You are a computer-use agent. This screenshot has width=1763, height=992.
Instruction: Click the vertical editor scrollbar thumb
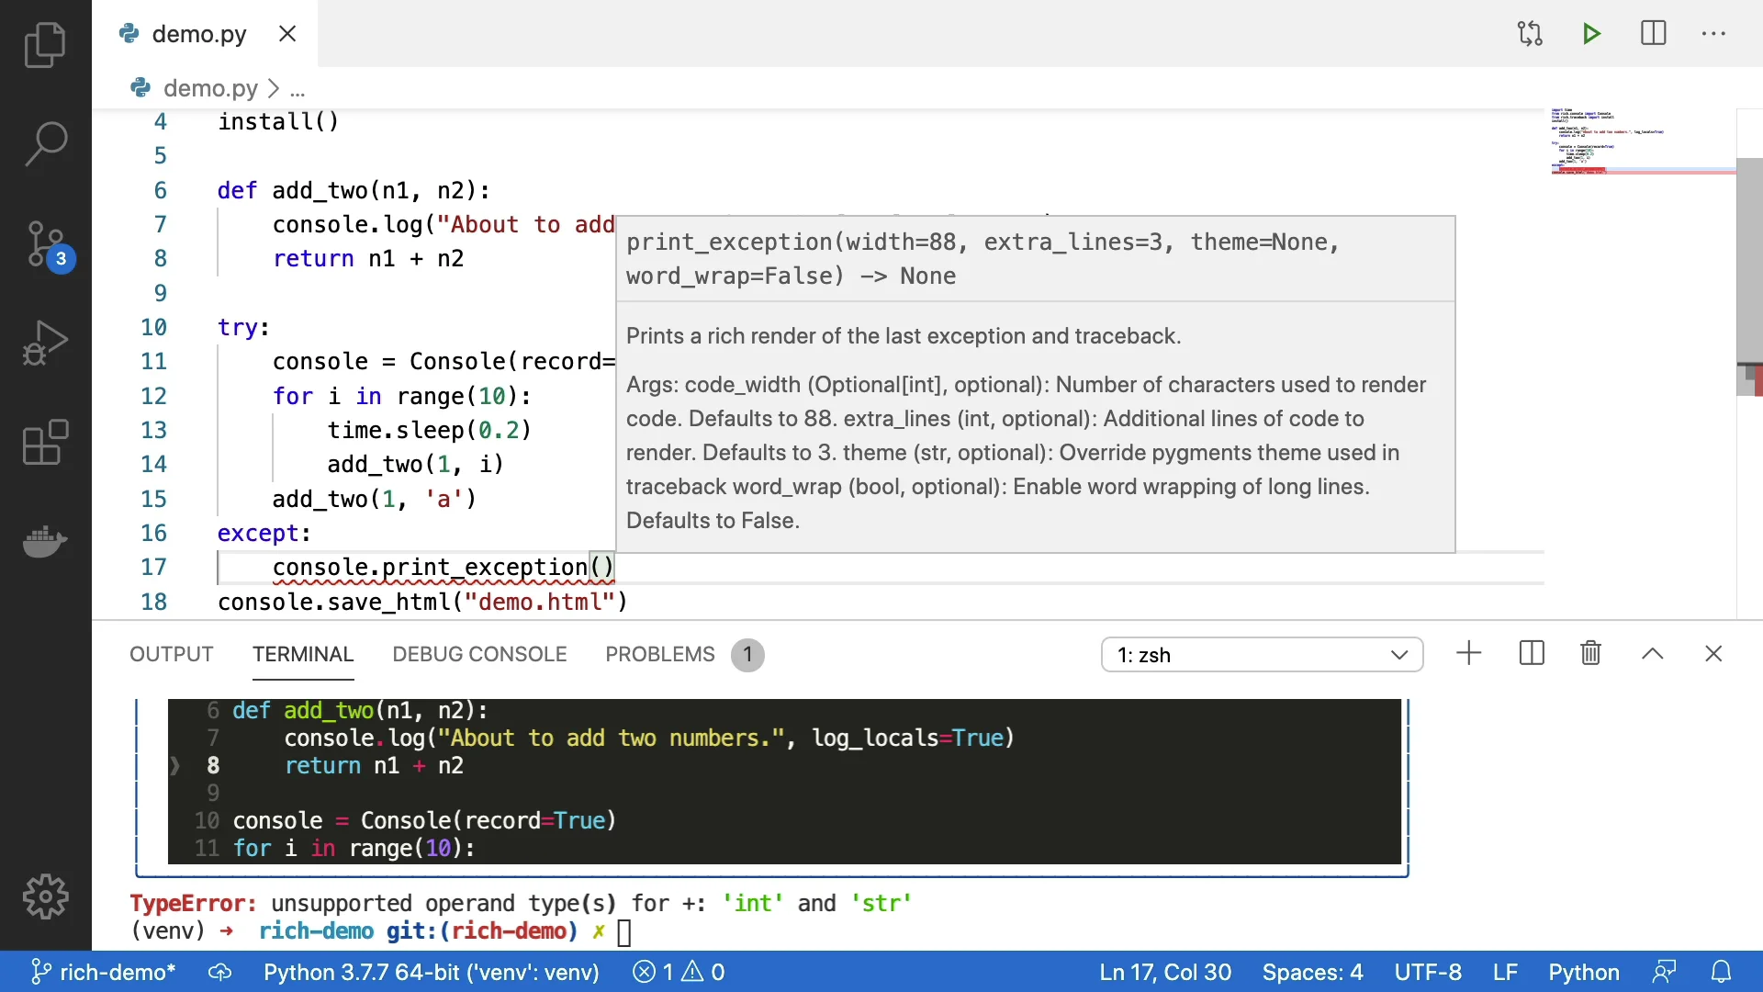[1748, 276]
